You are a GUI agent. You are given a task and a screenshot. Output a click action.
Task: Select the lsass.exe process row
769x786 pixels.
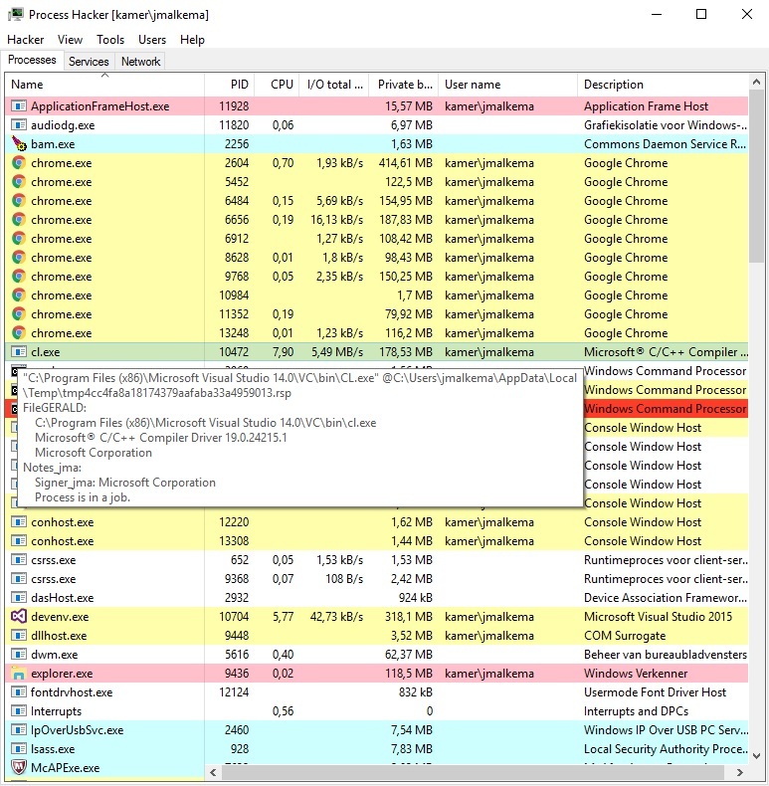[377, 749]
